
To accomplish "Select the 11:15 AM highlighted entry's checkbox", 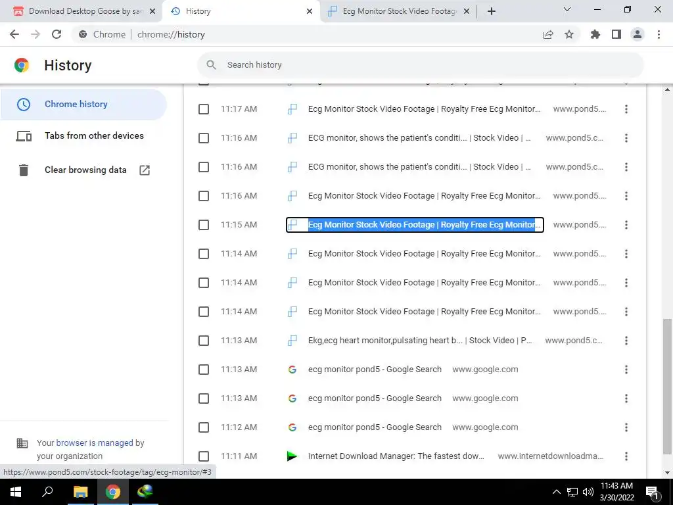I will (204, 225).
